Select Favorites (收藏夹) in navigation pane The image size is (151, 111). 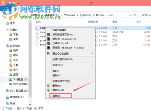point(14,30)
